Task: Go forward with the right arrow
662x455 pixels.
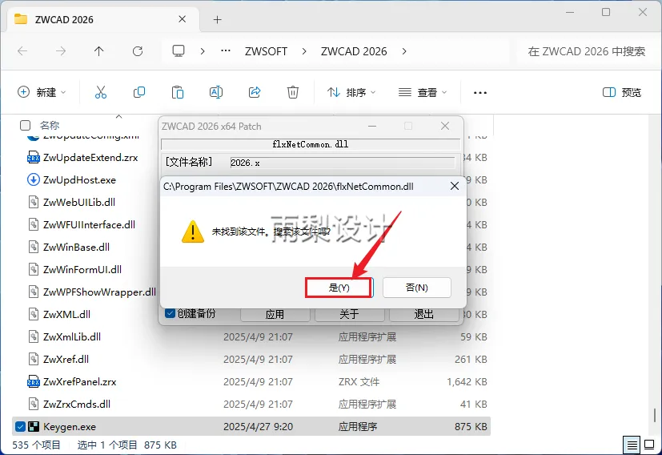Action: (x=61, y=51)
